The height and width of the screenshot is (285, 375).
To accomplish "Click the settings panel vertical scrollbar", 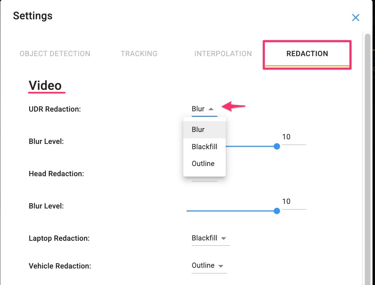I will [367, 158].
